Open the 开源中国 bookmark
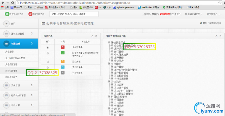The image size is (225, 116). [174, 7]
